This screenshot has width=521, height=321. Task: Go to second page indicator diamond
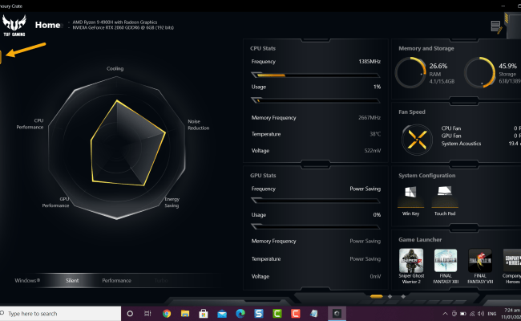pyautogui.click(x=390, y=296)
